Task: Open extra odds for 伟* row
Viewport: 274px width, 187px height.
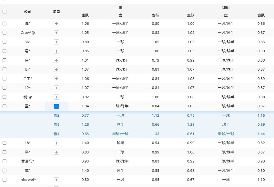Action: [x=56, y=60]
